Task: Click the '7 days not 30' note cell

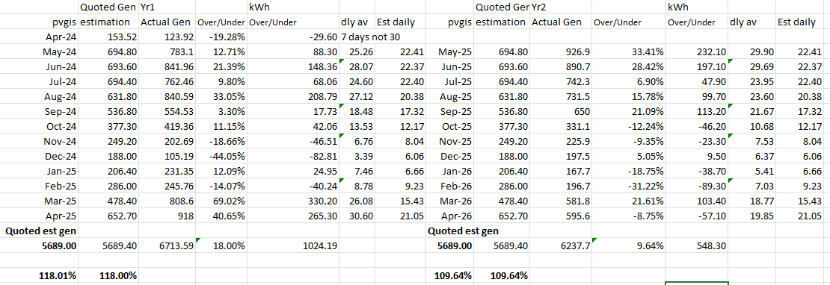Action: [370, 37]
